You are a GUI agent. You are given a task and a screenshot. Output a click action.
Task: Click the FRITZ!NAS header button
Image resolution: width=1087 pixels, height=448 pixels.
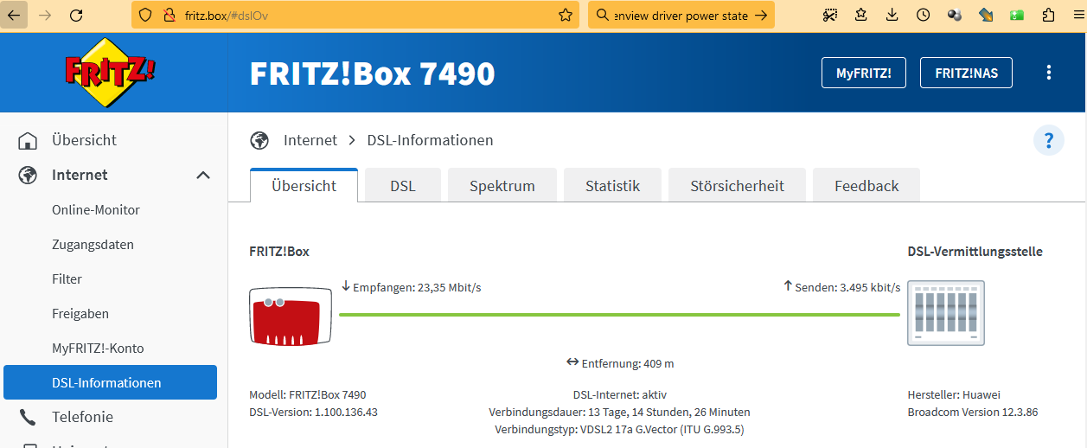pyautogui.click(x=967, y=74)
